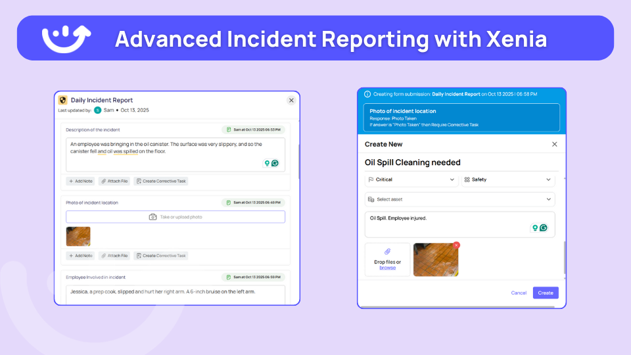Click camera icon in Take or upload photo
This screenshot has height=355, width=631.
[x=153, y=217]
